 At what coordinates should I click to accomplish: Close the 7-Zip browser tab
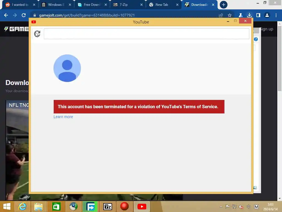(x=142, y=5)
